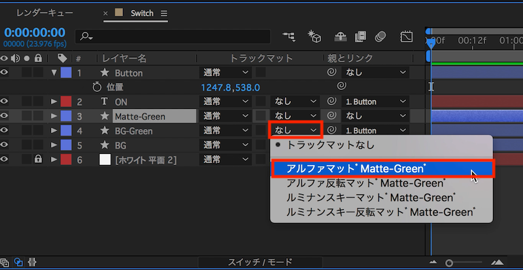
Task: Open ON layer blend mode dropdown
Action: click(226, 101)
